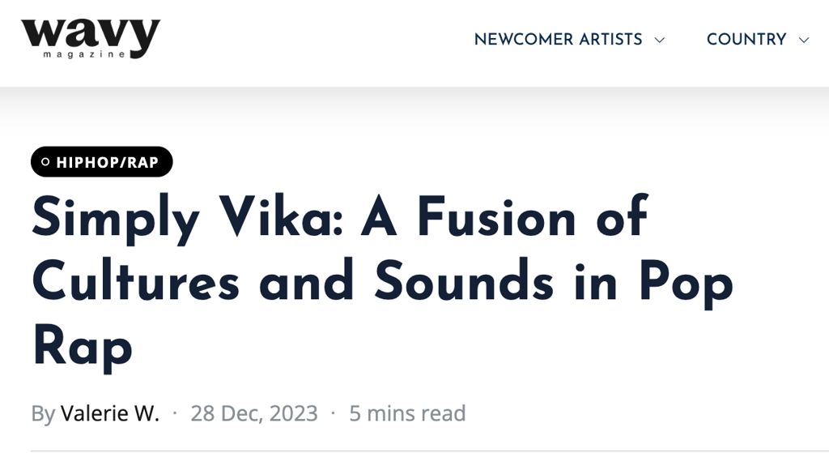Click the 'By' label before author name
Screen dimensions: 829x453
click(43, 413)
